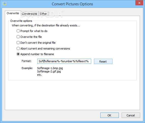Close the Convert Pictures Options dialog
The height and width of the screenshot is (123, 145).
139,3
